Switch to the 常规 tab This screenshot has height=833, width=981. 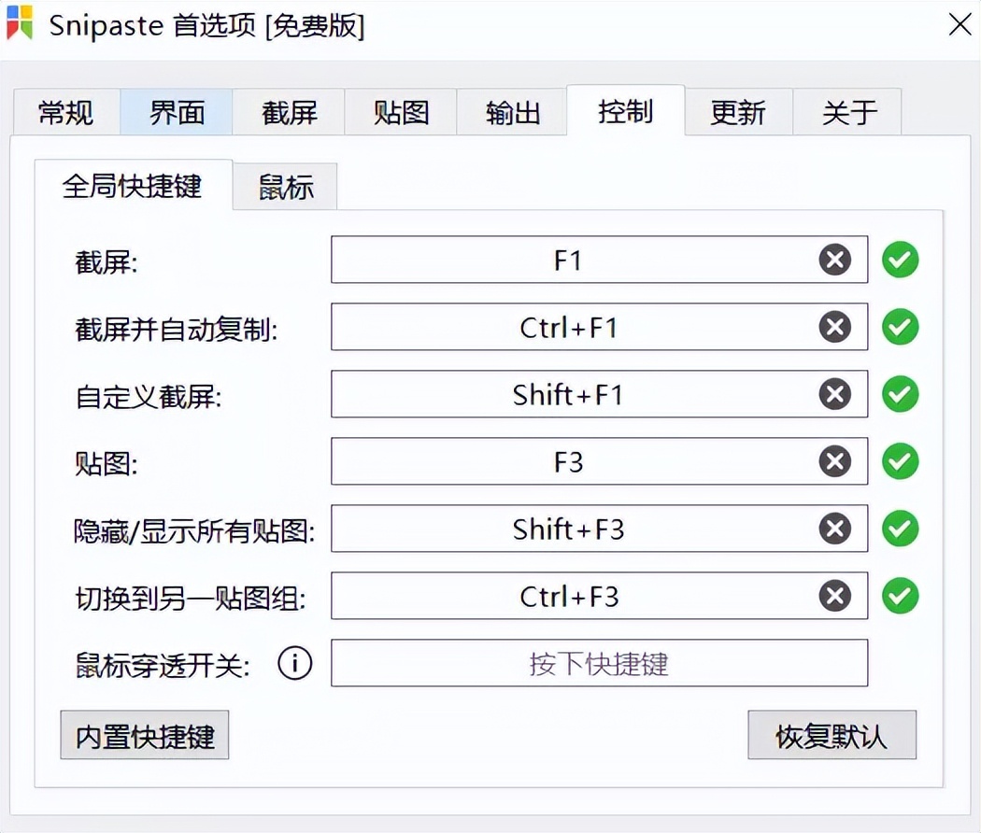pos(65,112)
